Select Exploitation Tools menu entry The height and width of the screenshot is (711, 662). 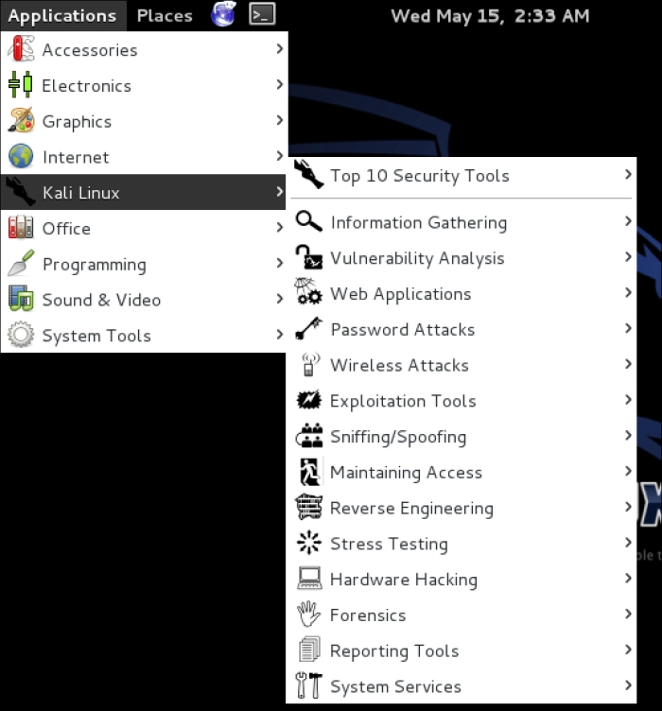pyautogui.click(x=462, y=400)
